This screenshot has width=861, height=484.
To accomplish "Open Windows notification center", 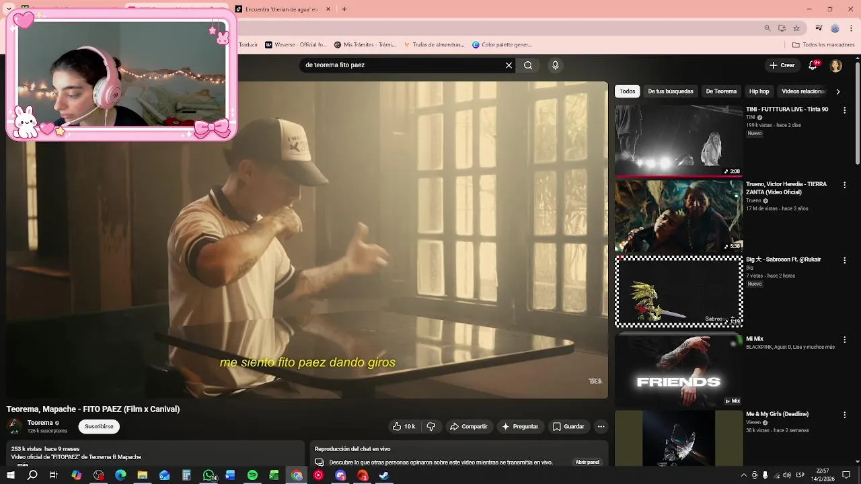I will click(x=846, y=475).
